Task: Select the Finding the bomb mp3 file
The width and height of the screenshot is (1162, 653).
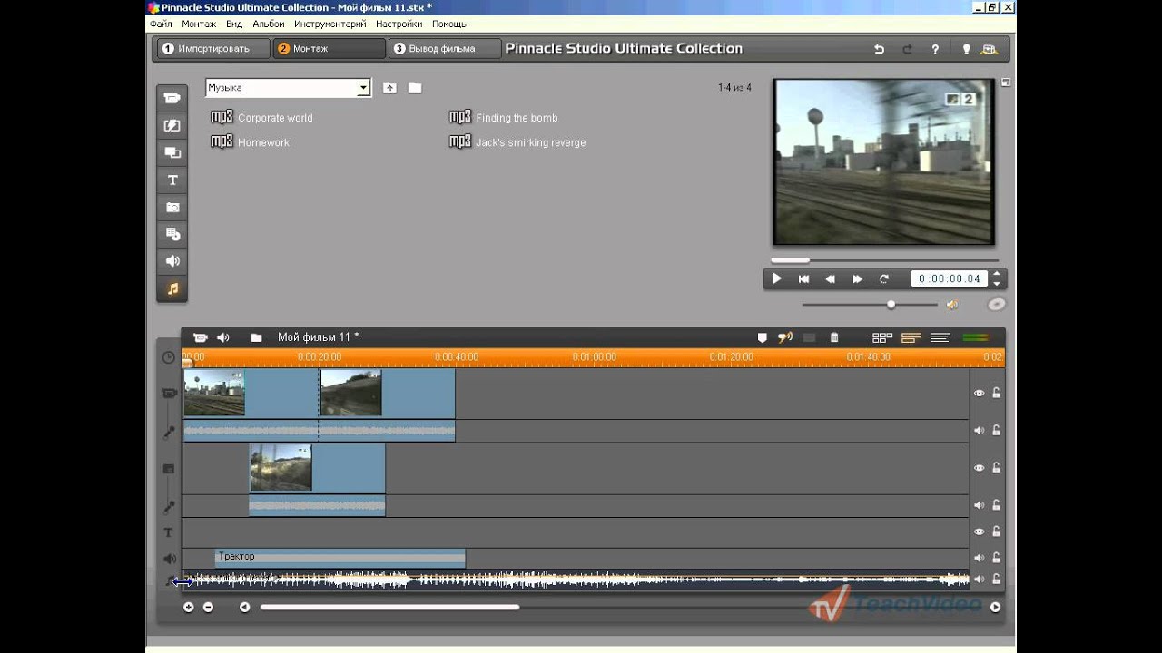Action: 516,118
